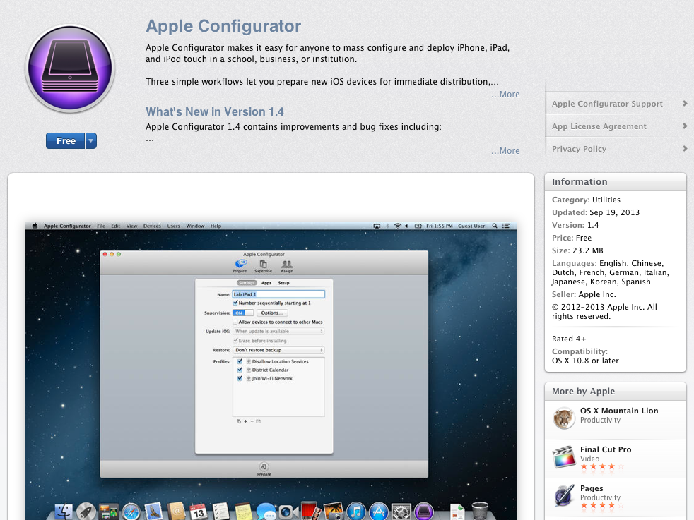
Task: Open the Apple Configurator Support link
Action: pyautogui.click(x=608, y=103)
